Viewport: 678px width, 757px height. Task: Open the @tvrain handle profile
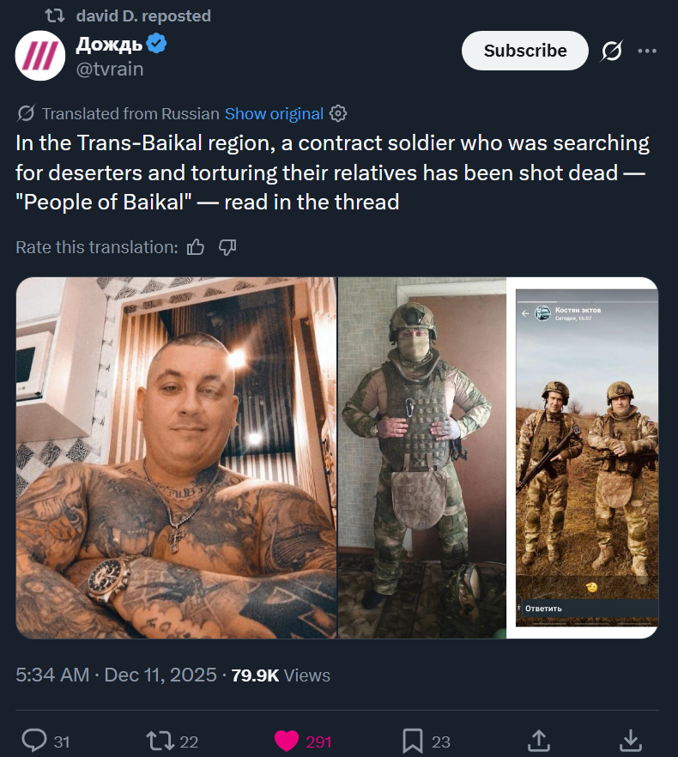(x=110, y=69)
